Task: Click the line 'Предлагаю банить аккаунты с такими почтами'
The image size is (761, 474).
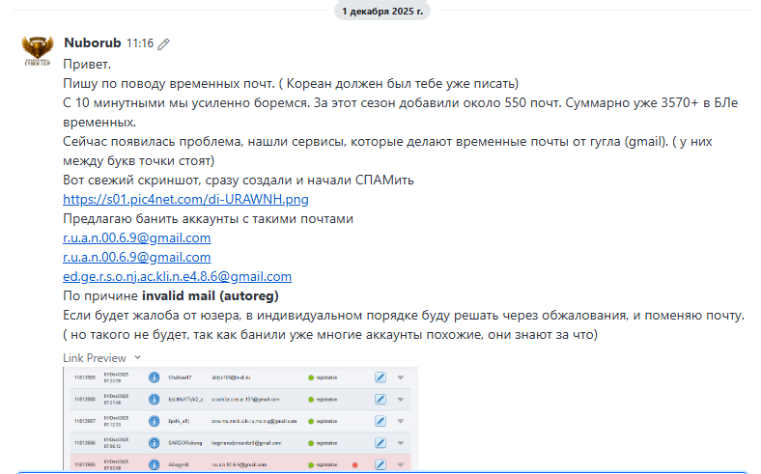Action: click(x=208, y=219)
